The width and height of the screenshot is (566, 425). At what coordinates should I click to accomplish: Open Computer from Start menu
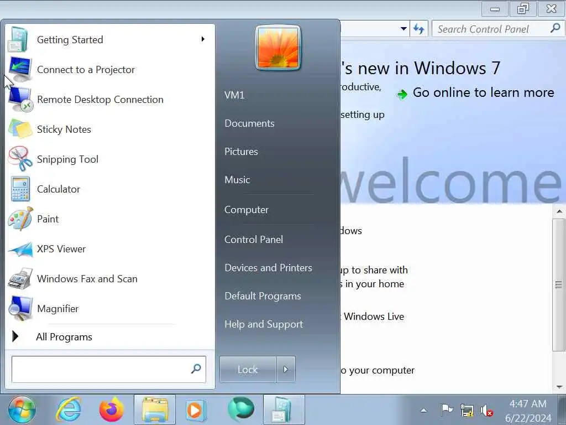coord(247,210)
